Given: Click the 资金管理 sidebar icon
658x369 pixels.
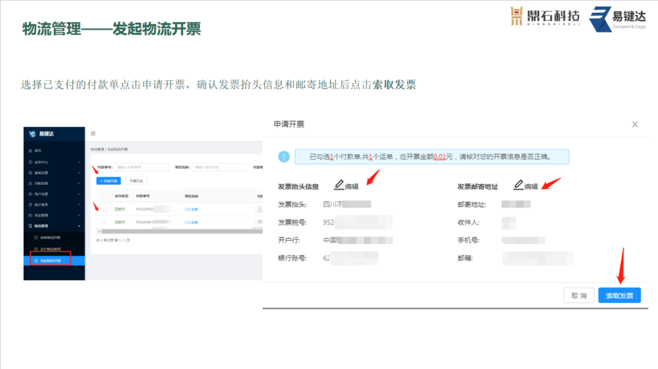Looking at the screenshot, I should [30, 215].
